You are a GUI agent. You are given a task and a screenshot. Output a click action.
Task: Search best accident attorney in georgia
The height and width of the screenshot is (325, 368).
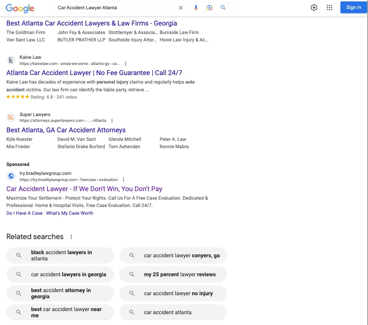coord(60,293)
